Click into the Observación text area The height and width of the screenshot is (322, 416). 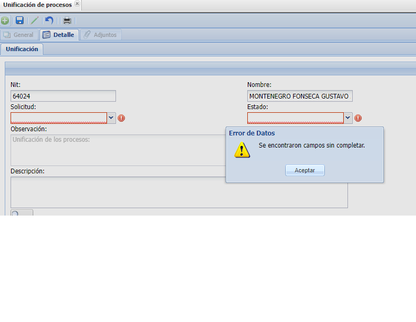coord(118,150)
